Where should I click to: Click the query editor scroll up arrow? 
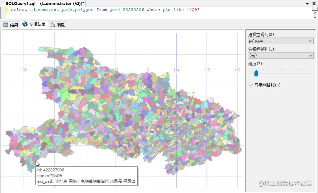coord(315,13)
